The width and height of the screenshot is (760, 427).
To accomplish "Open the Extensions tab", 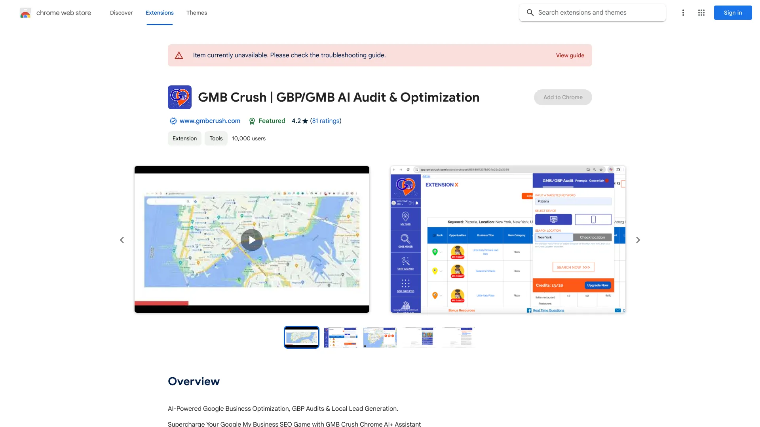I will (160, 13).
